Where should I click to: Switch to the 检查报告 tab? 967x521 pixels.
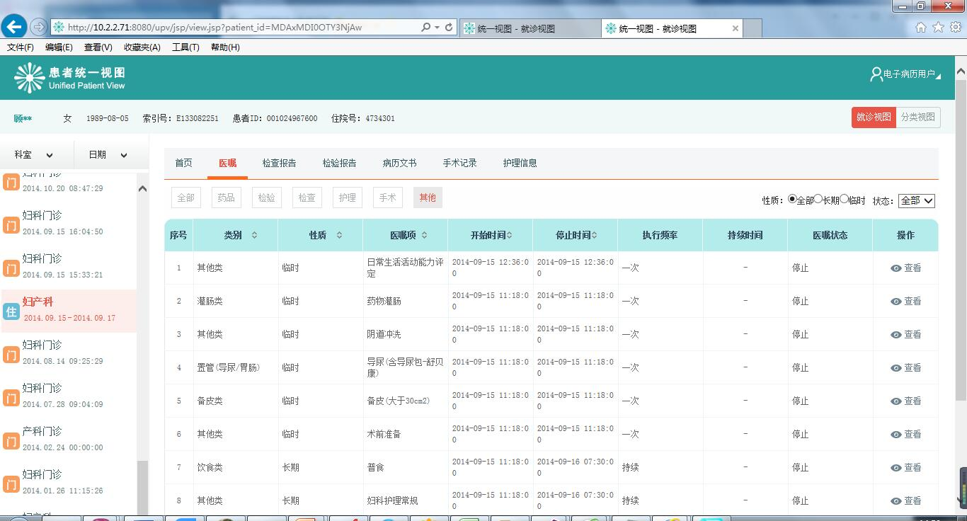(279, 163)
